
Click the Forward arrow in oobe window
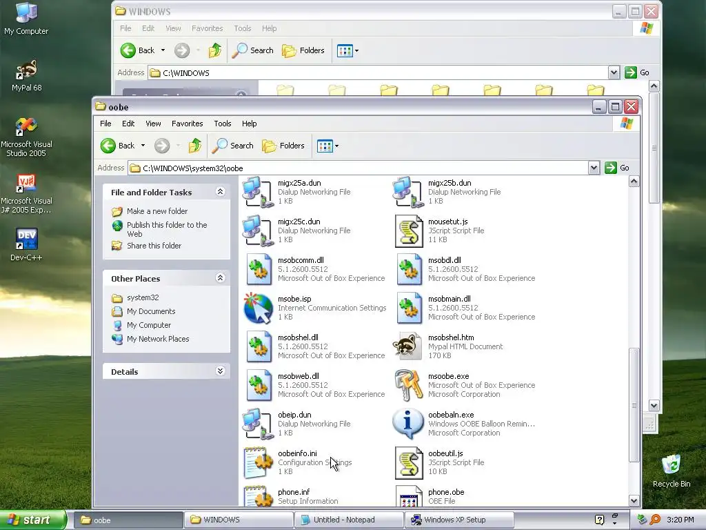tap(162, 146)
